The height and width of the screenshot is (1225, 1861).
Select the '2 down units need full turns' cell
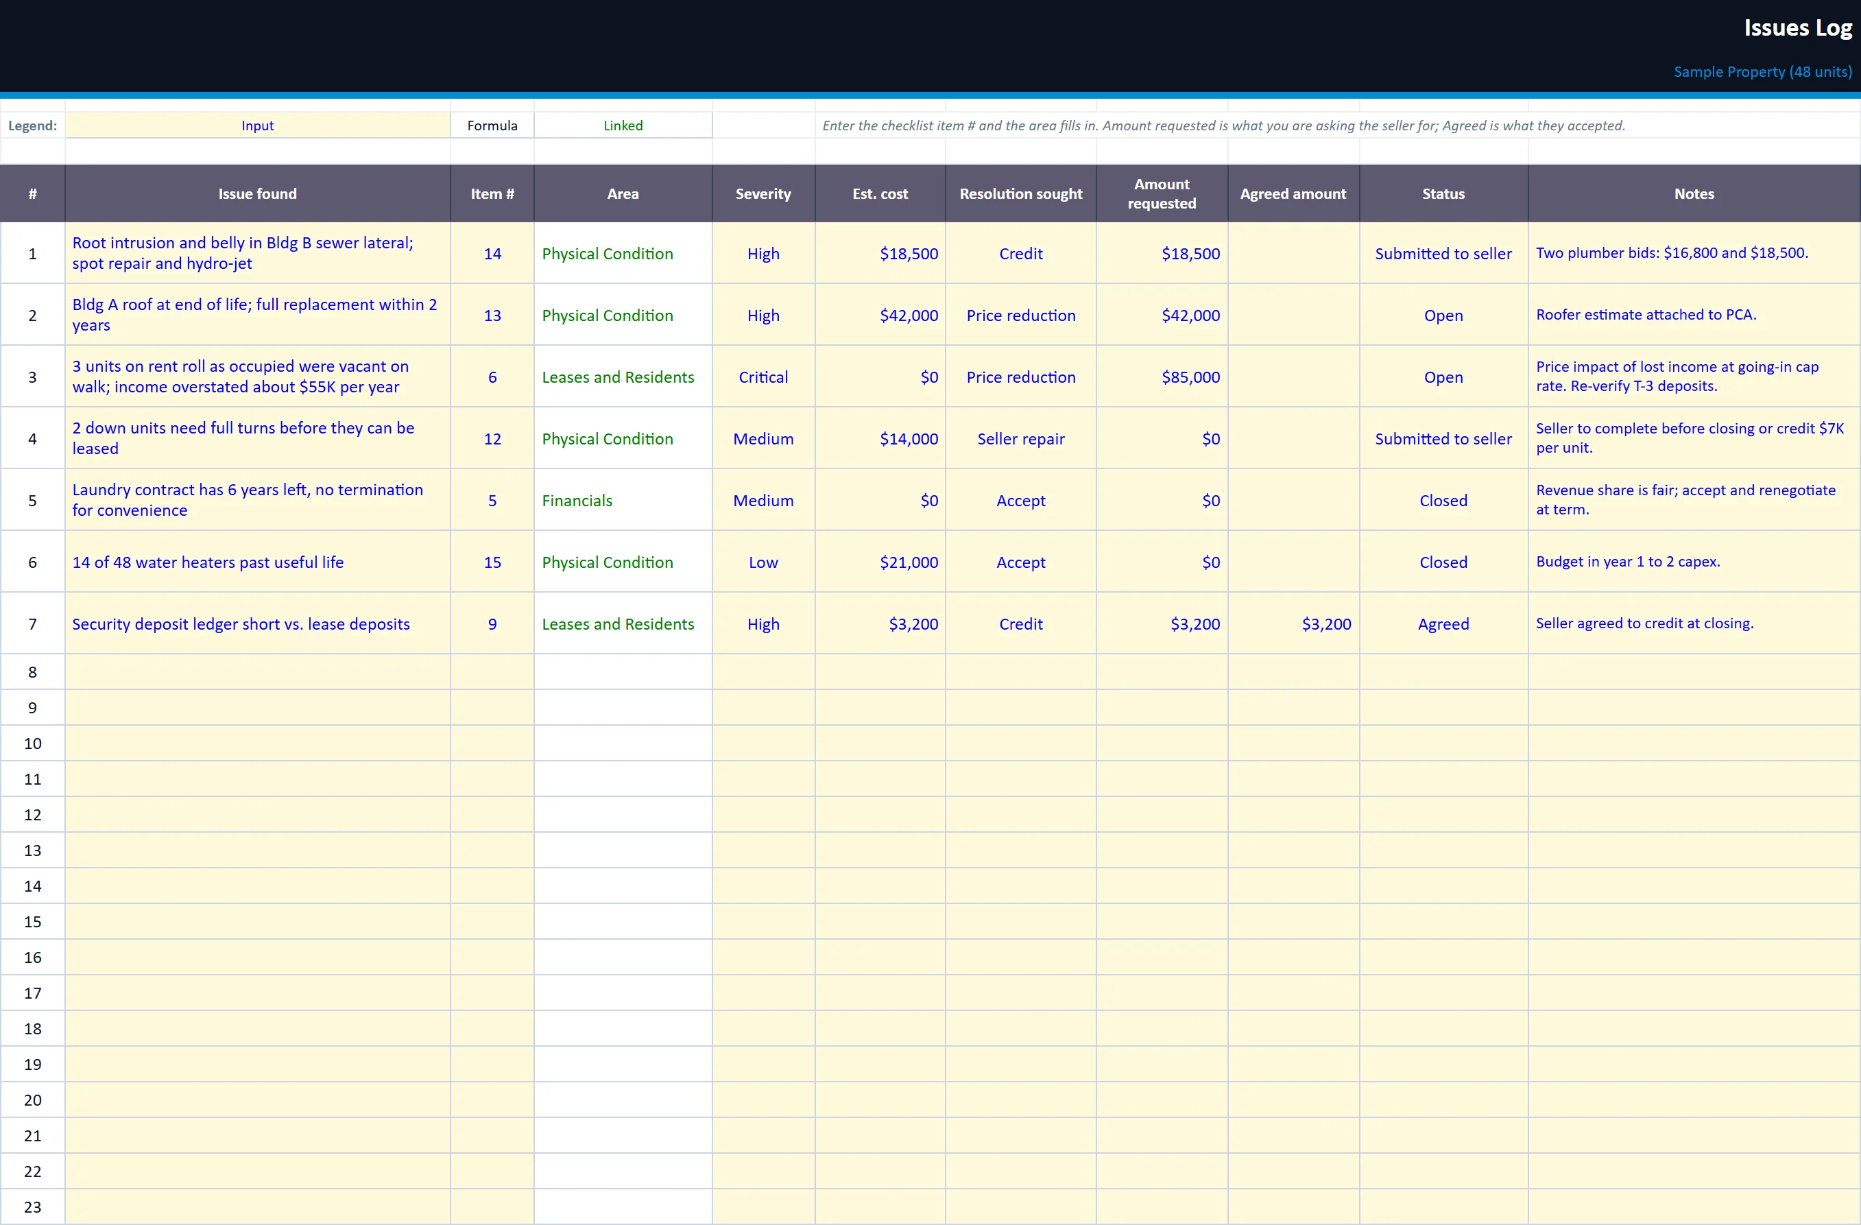click(x=257, y=439)
